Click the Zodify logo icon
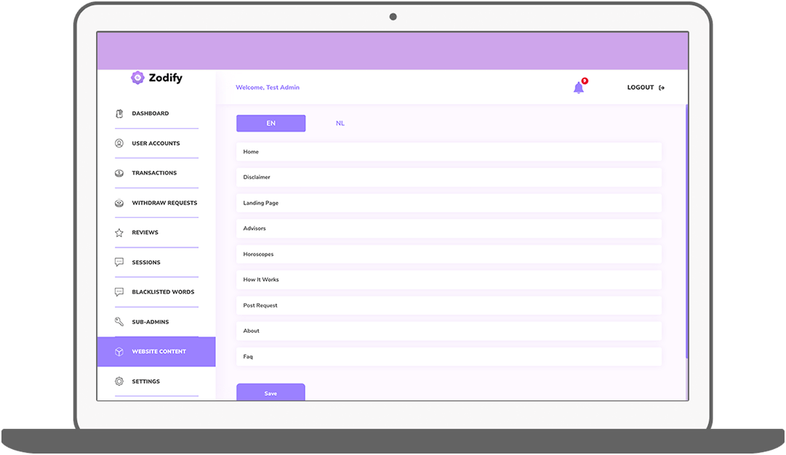The width and height of the screenshot is (786, 455). [x=137, y=78]
